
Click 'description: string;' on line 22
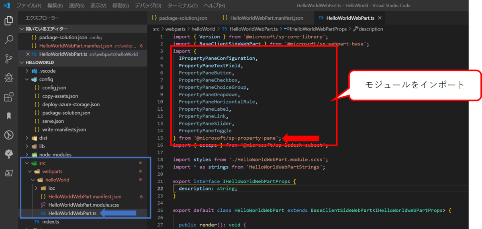208,188
